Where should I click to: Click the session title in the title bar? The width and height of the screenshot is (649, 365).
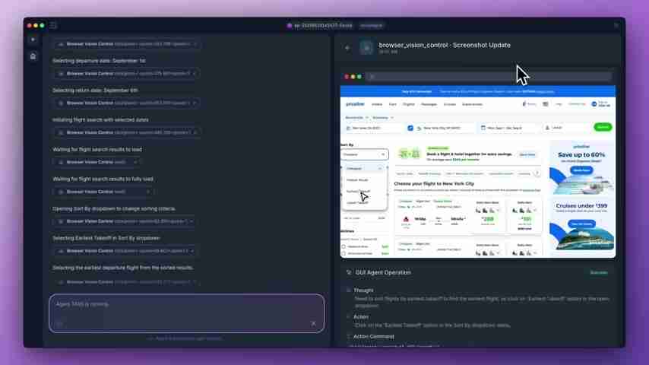pos(323,26)
